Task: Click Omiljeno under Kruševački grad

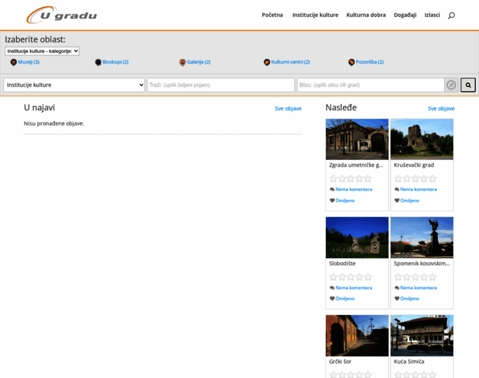Action: (x=410, y=200)
